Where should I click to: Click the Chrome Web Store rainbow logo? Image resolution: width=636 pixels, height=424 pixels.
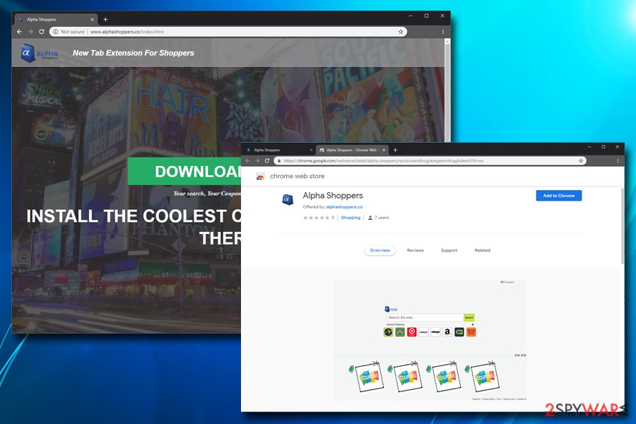click(260, 177)
